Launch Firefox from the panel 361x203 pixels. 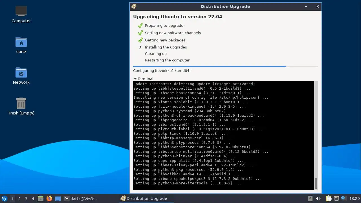49,198
